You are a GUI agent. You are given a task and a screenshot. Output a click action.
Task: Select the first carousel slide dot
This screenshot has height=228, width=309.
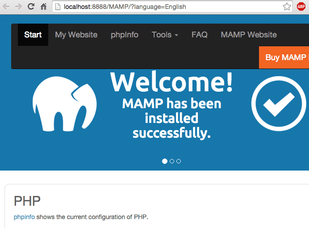click(165, 161)
